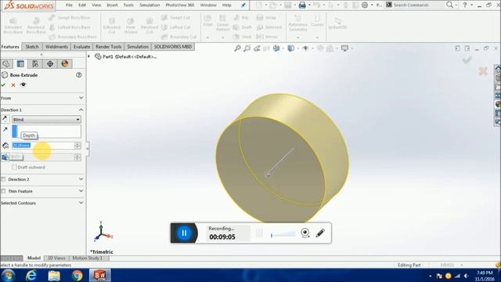Open the Motion Study 1 tab
This screenshot has width=501, height=282.
[x=87, y=258]
